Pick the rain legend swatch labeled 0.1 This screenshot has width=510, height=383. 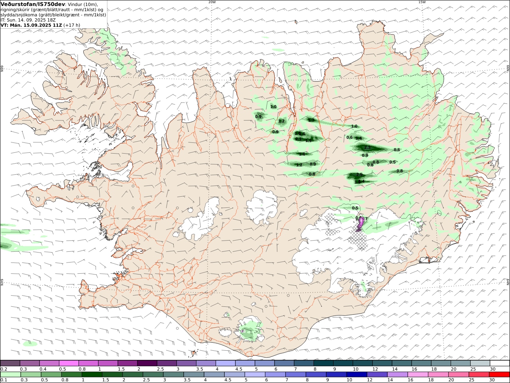10,375
